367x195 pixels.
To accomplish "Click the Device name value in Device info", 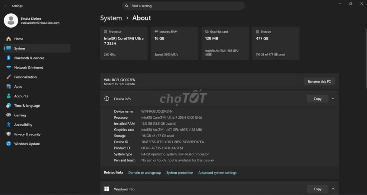I will [x=157, y=111].
